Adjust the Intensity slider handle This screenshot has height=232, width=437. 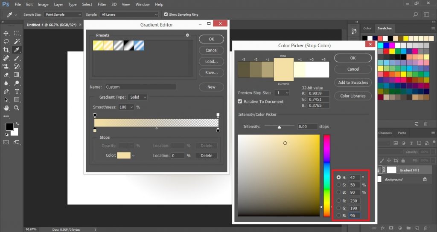279,127
